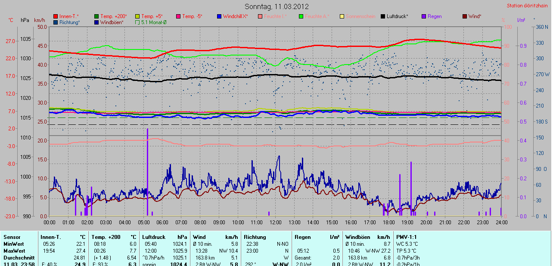553x266 pixels.
Task: Click the 'Station Göritzhain' label
Action: coord(528,6)
